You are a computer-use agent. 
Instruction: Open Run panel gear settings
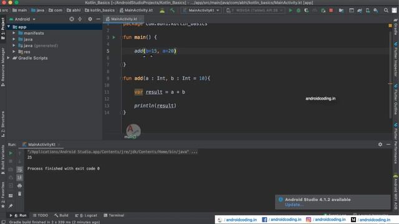point(380,144)
